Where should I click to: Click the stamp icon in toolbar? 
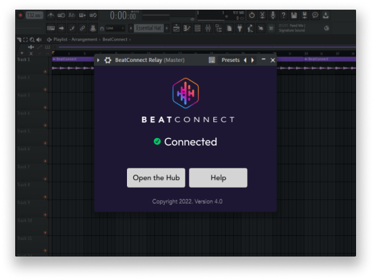point(92,28)
